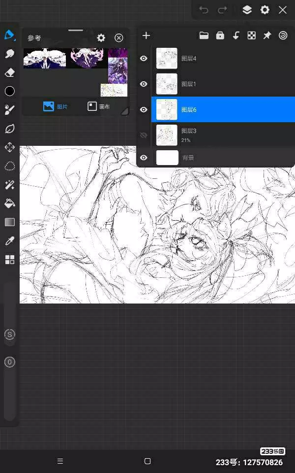This screenshot has width=295, height=473.
Task: Tap the Android home button
Action: point(147,461)
